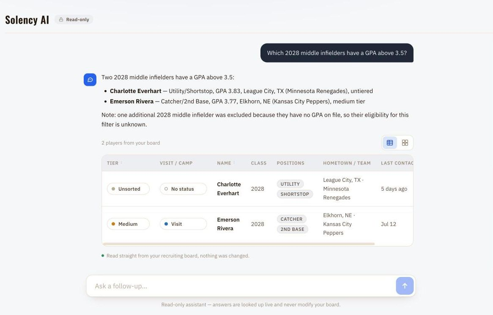
Task: Click the UTILITY position tag
Action: pos(290,184)
